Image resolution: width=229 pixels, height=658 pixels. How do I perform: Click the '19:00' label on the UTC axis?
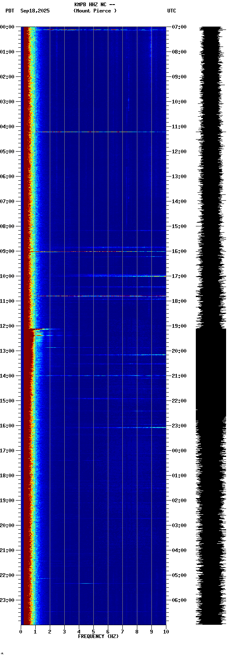pos(179,326)
